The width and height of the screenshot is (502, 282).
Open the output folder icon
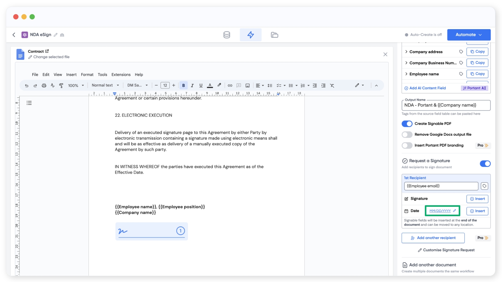[x=274, y=35]
